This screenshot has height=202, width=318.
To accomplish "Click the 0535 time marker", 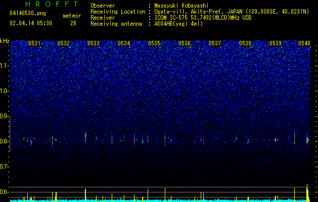I will click(154, 43).
